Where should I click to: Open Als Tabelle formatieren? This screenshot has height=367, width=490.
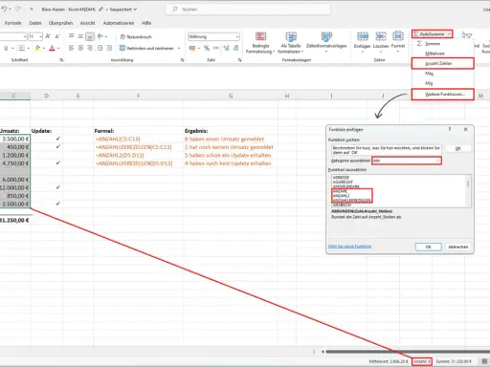[x=291, y=43]
